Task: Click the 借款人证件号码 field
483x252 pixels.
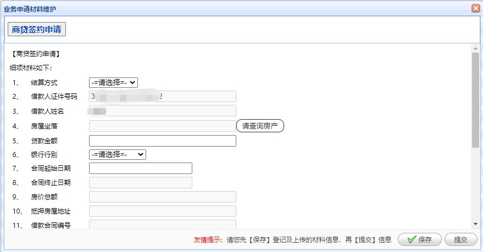Action: click(162, 97)
